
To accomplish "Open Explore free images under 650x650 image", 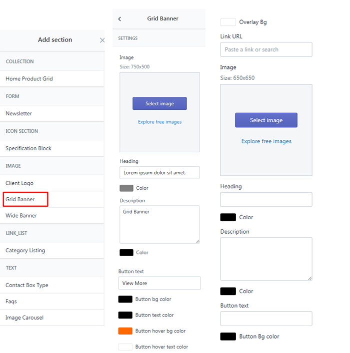I will tap(266, 141).
